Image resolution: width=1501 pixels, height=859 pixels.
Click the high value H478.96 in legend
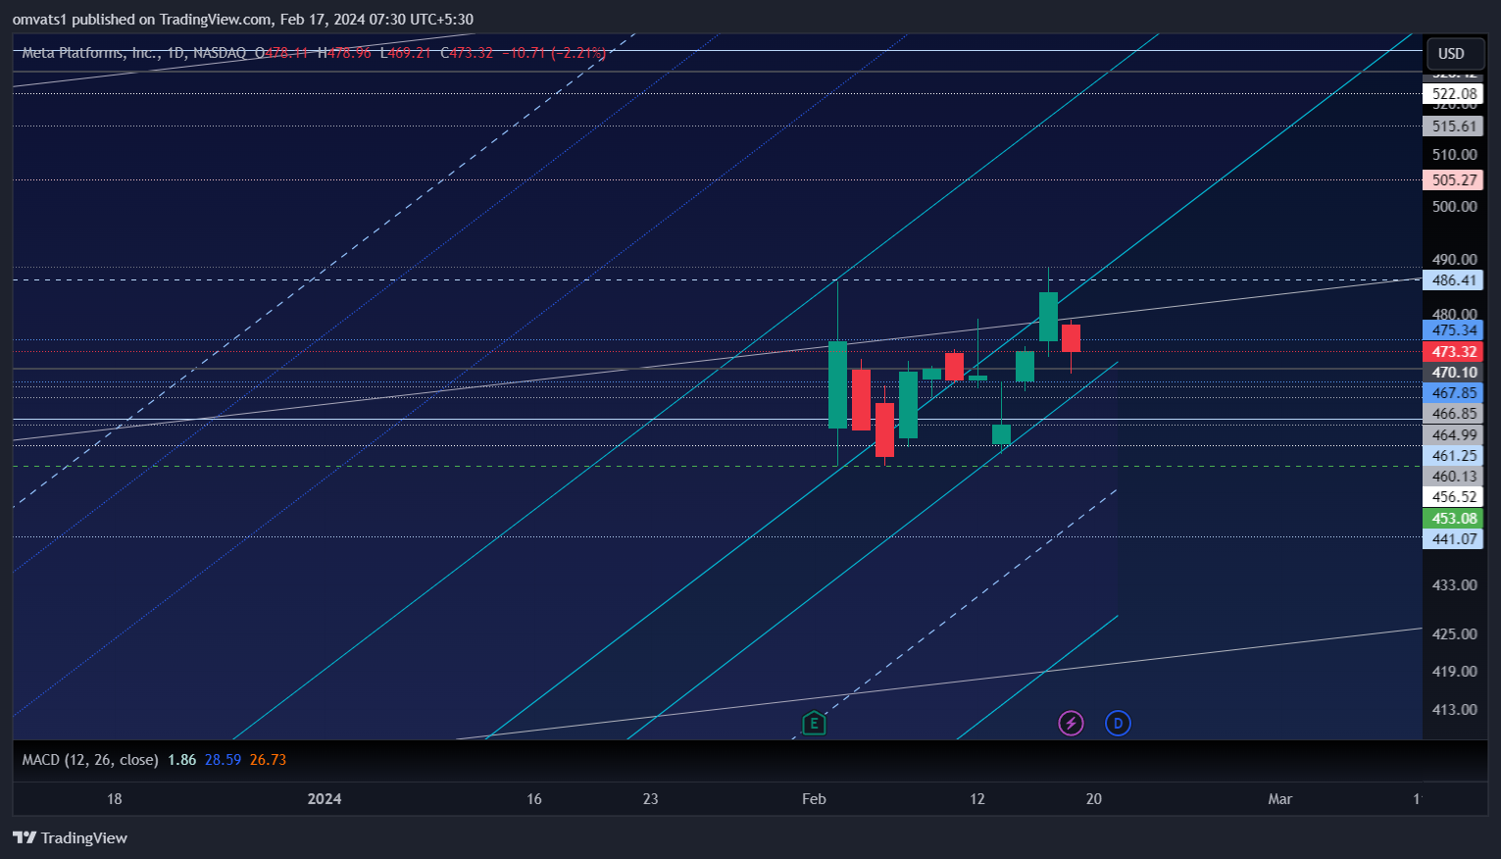pos(344,53)
